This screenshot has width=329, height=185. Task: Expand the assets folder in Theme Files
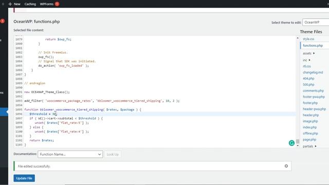308,53
